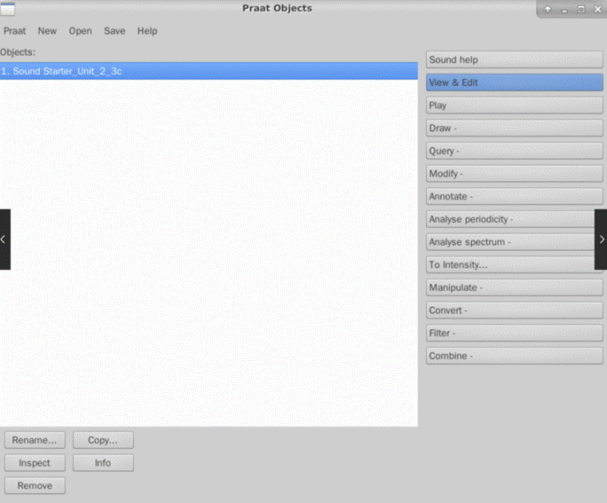
Task: Click the Rename... button
Action: 35,440
